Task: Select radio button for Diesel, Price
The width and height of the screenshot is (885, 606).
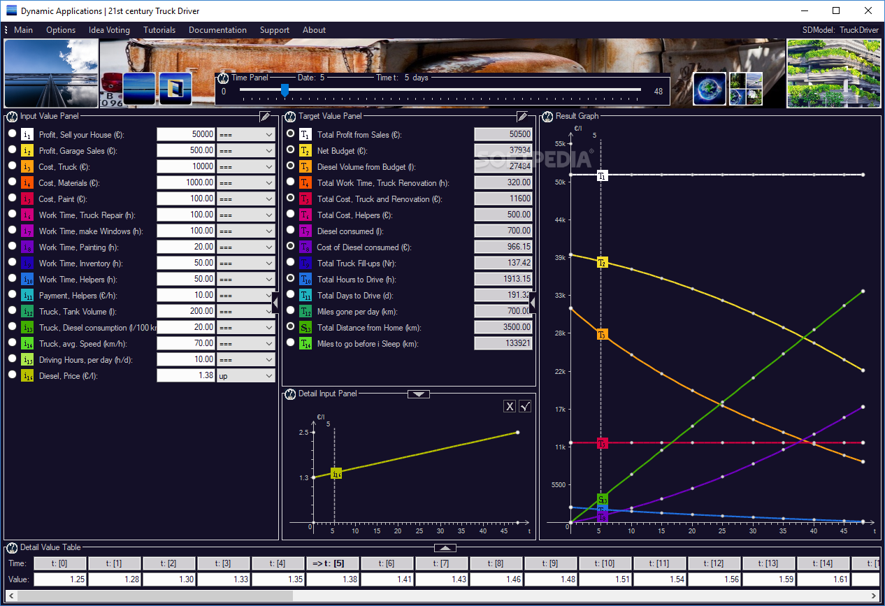Action: click(x=12, y=375)
